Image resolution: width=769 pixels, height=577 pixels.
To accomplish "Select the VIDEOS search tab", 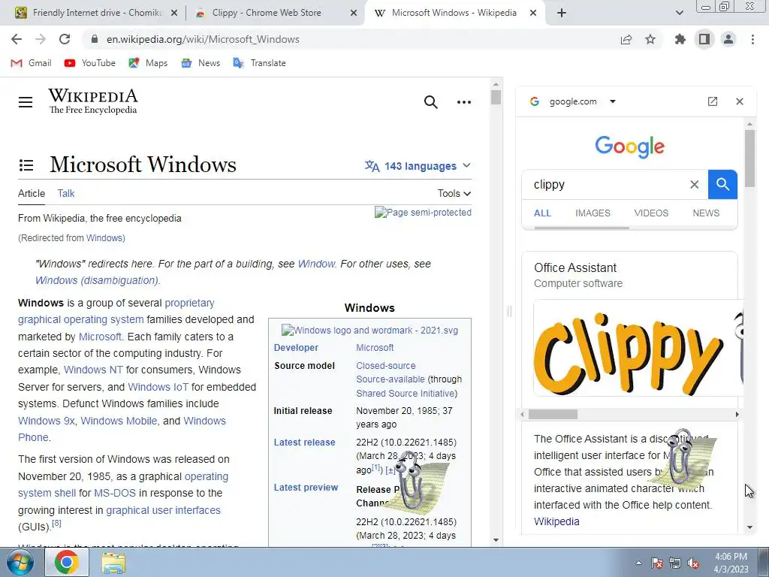I will (x=651, y=213).
